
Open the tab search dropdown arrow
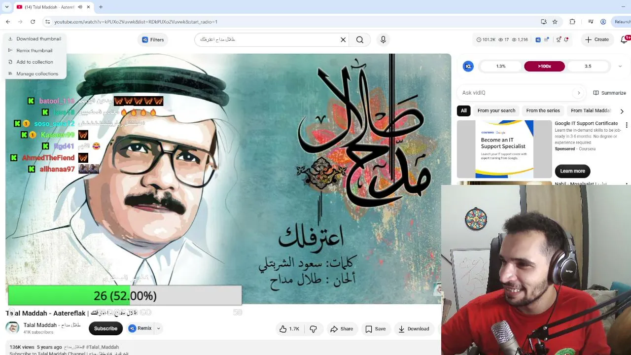point(6,7)
